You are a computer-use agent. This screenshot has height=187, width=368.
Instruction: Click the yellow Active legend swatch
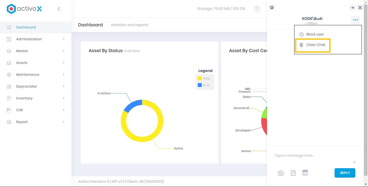click(x=199, y=78)
